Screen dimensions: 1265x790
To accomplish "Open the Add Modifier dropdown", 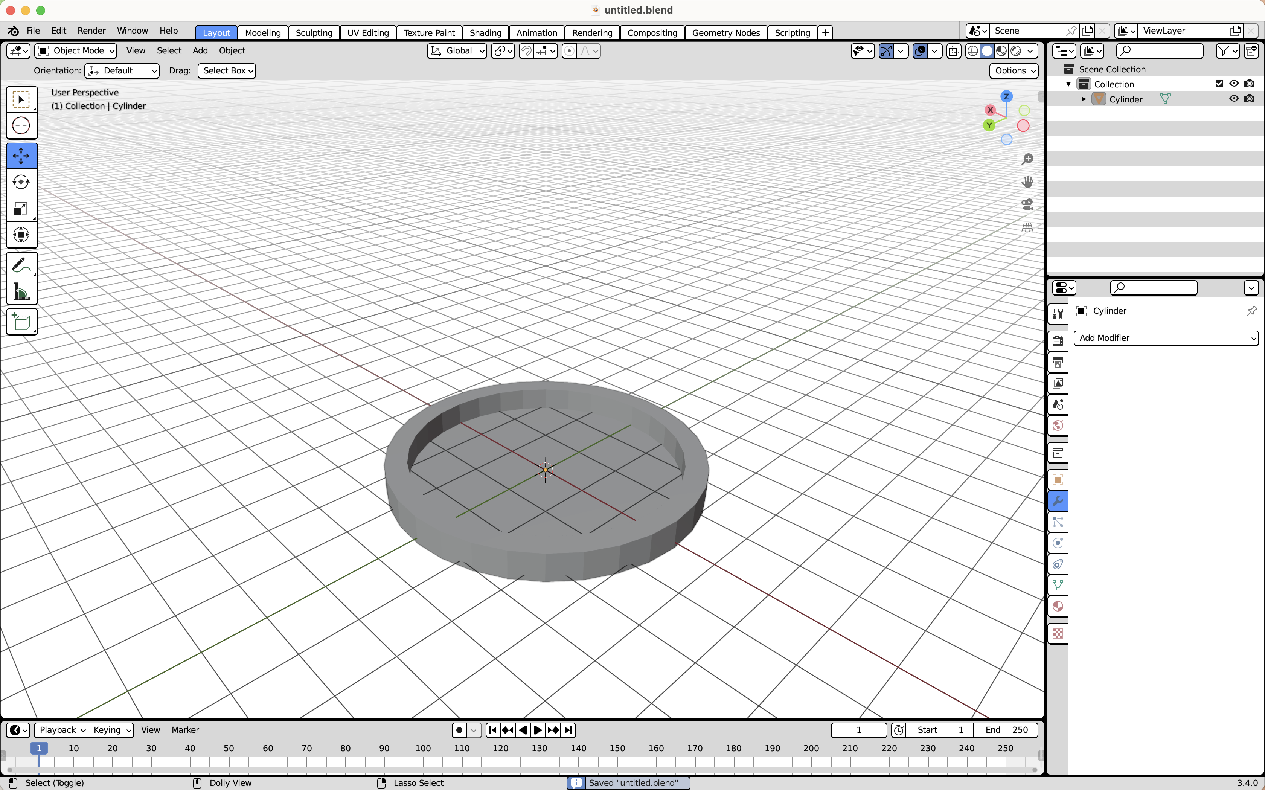I will coord(1166,338).
